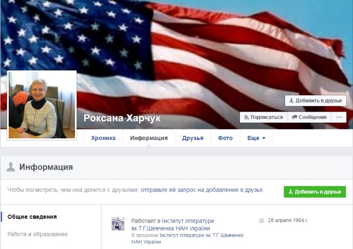Expand the Еще dropdown menu
The height and width of the screenshot is (249, 353).
[256, 138]
